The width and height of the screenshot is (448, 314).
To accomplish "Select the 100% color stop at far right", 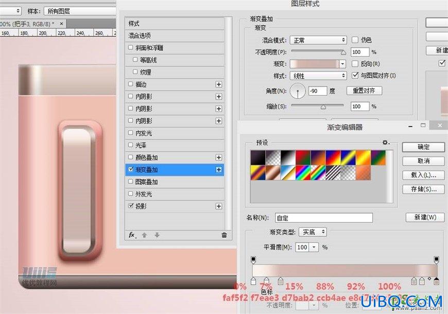I will pyautogui.click(x=436, y=281).
